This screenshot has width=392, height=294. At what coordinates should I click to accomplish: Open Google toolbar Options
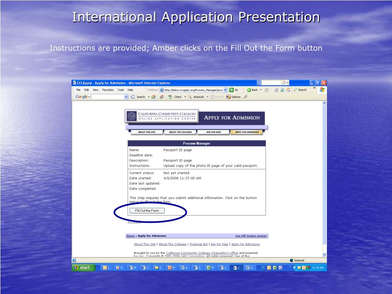[234, 97]
